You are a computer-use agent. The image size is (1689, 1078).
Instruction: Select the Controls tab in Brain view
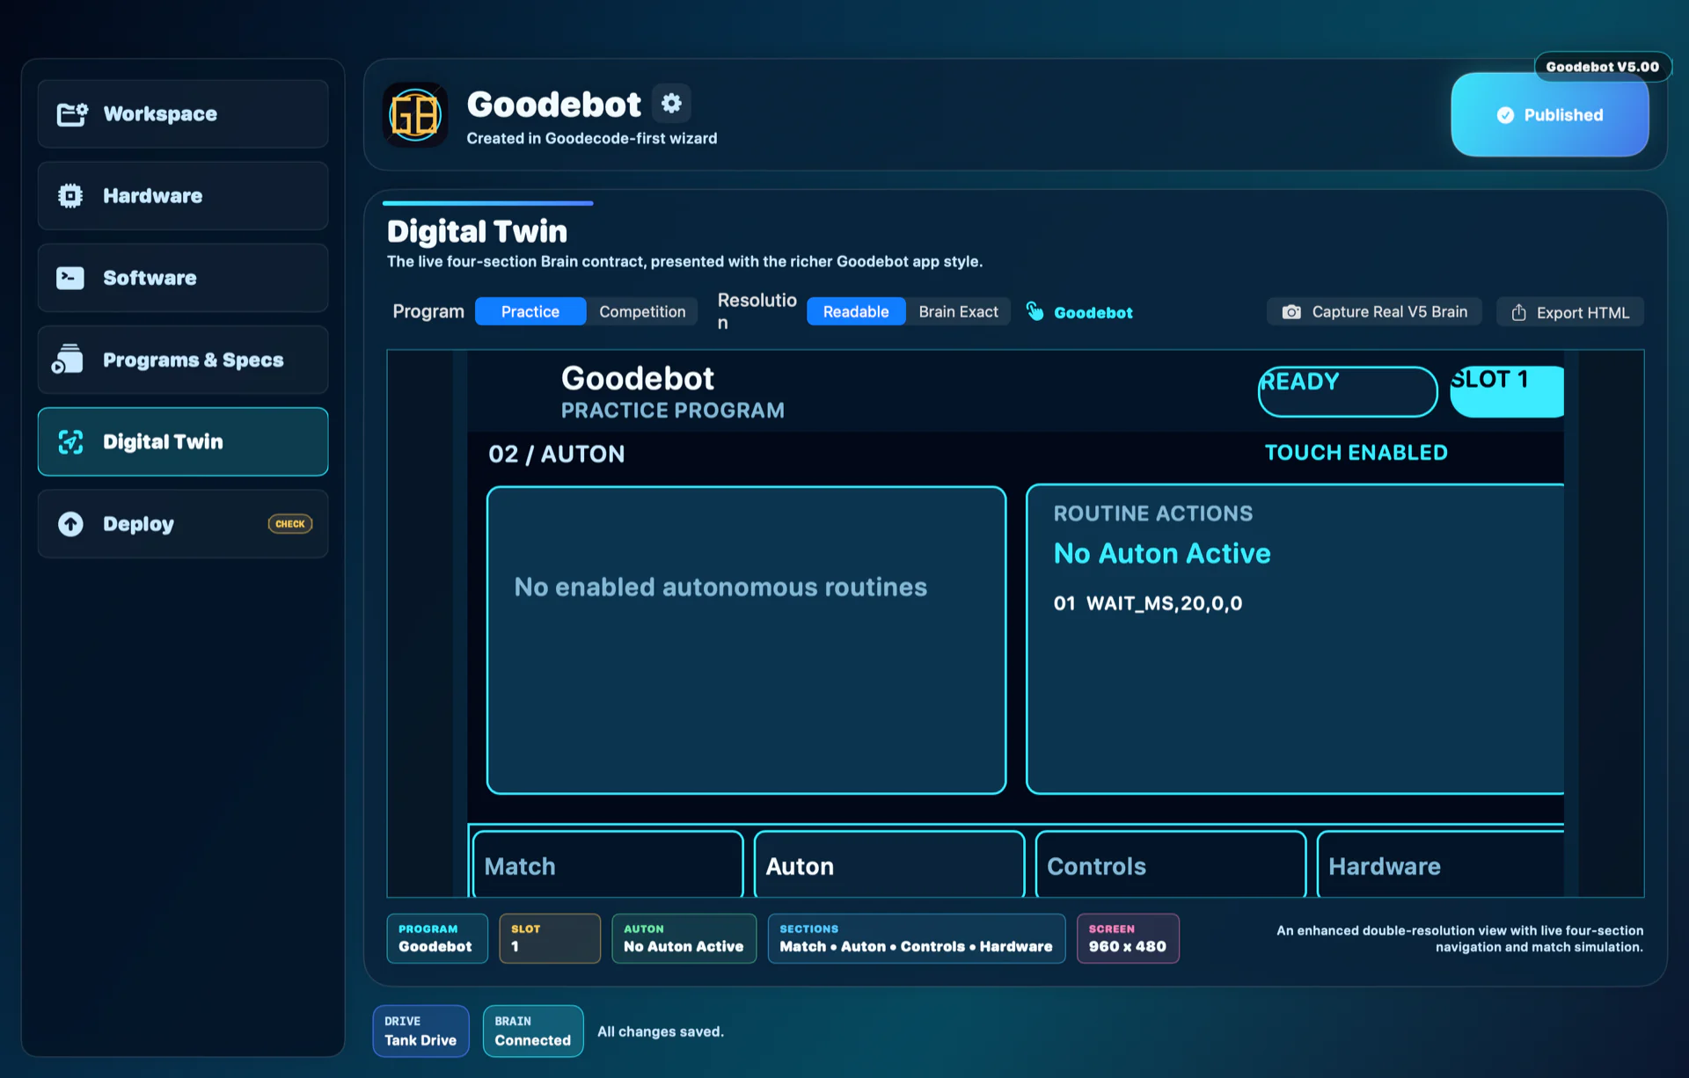pos(1171,865)
